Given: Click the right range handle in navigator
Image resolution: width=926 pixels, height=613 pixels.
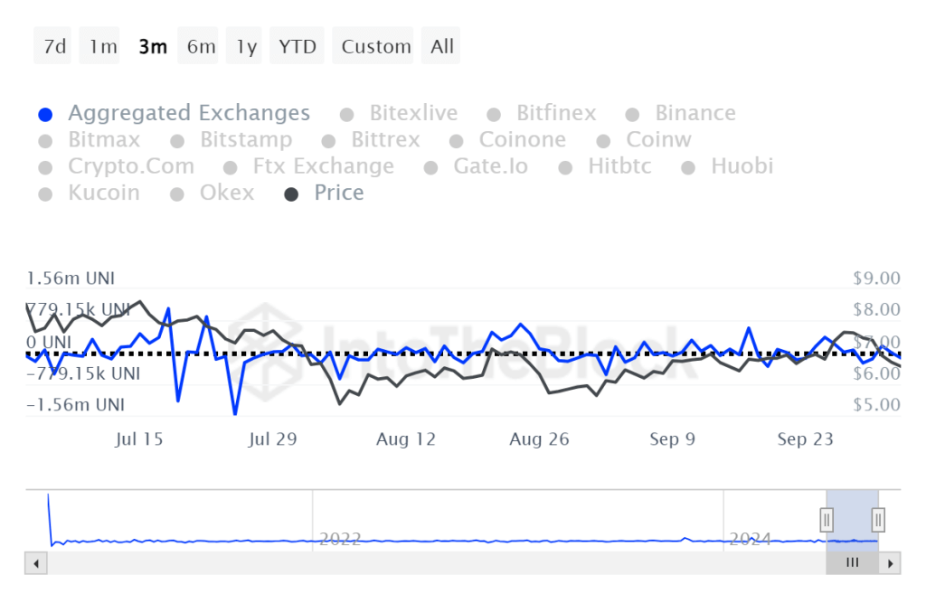Looking at the screenshot, I should pyautogui.click(x=878, y=520).
